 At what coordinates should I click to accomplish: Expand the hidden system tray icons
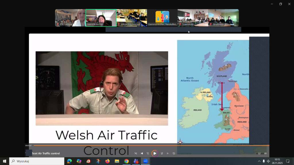pos(259,161)
